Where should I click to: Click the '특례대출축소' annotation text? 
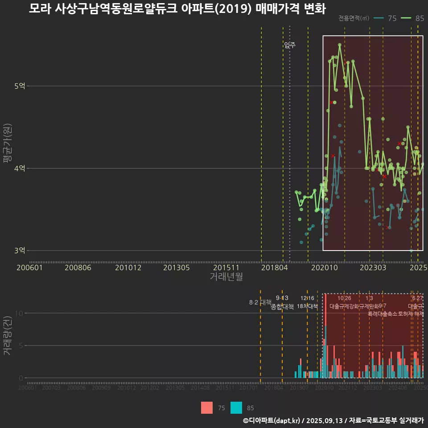(x=383, y=314)
